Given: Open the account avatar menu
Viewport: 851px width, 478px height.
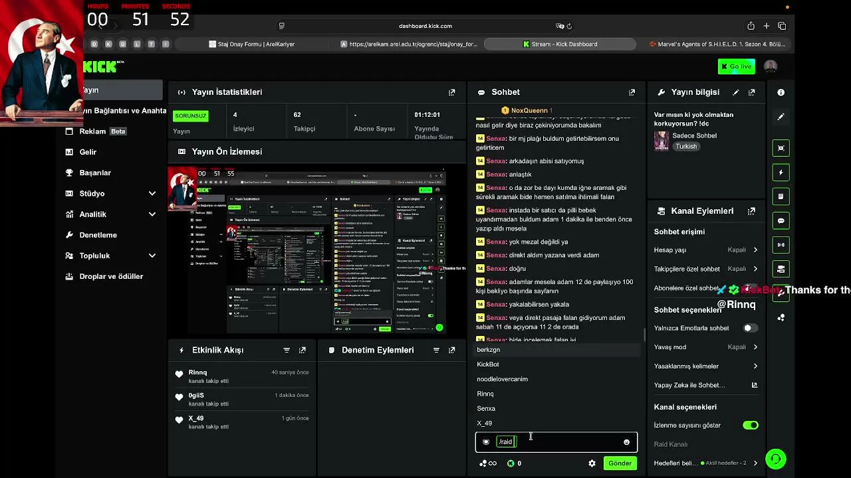Looking at the screenshot, I should pos(771,66).
